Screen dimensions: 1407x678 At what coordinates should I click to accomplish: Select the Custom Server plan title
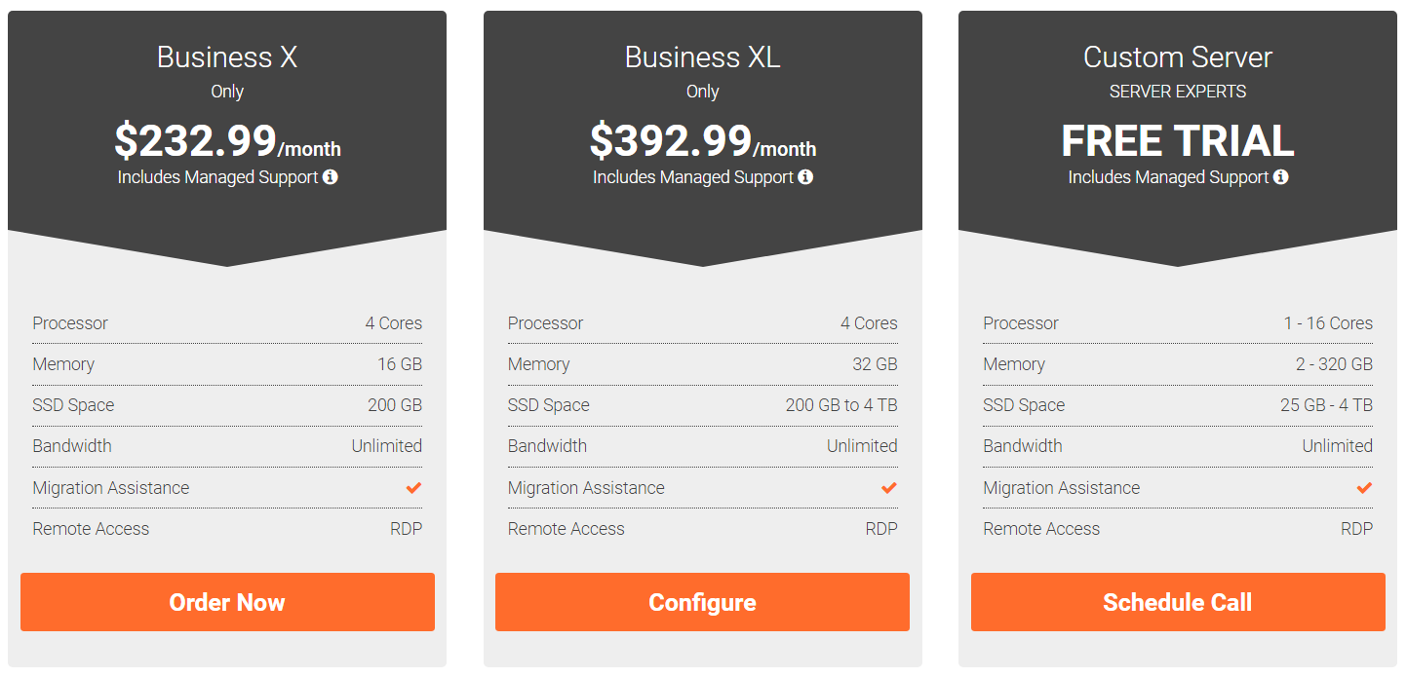point(1177,57)
